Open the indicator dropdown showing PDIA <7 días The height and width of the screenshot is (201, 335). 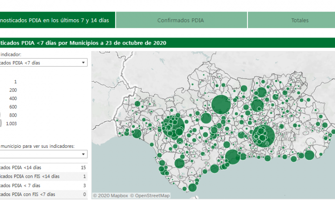coord(43,63)
